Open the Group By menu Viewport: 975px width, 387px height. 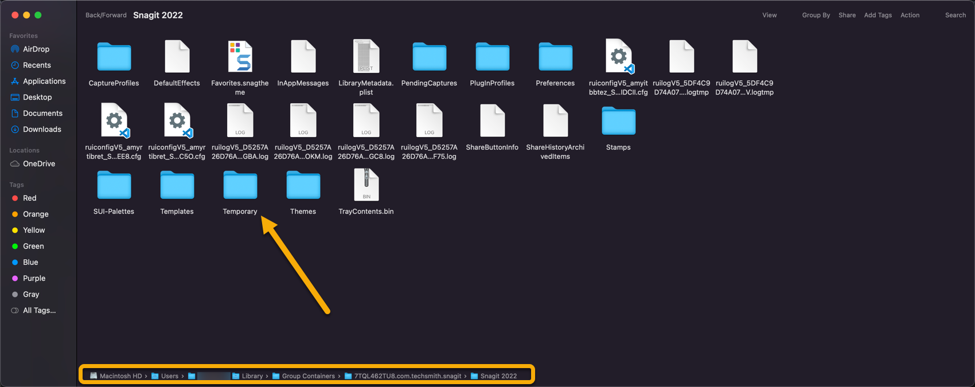pyautogui.click(x=816, y=15)
